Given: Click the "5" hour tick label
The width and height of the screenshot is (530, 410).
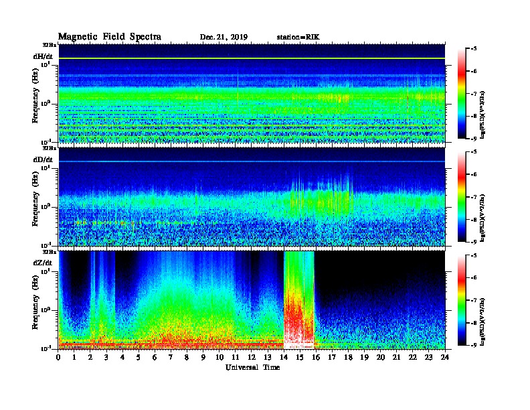Looking at the screenshot, I should pyautogui.click(x=139, y=357).
